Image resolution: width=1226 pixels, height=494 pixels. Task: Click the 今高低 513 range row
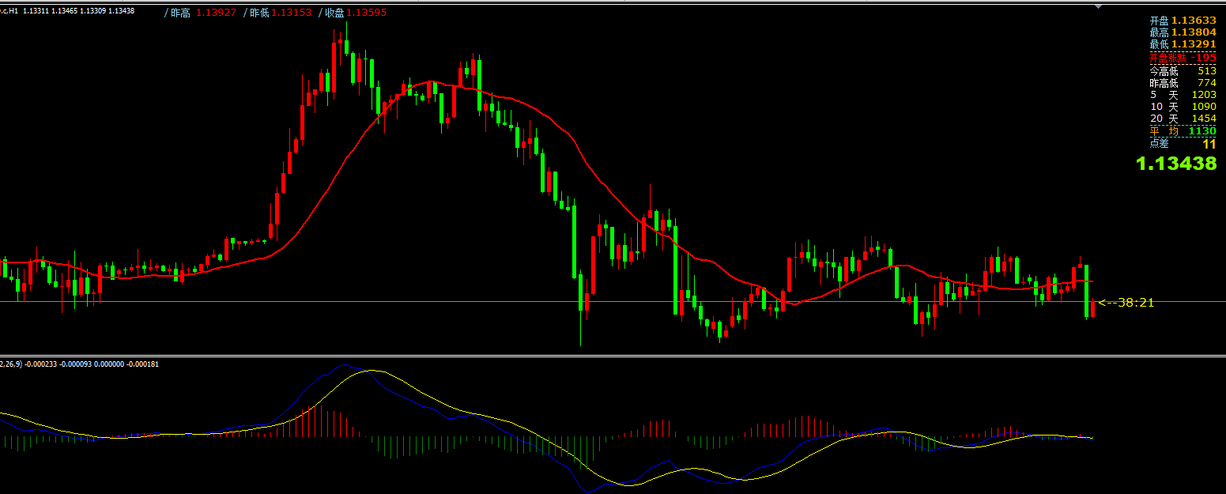click(1183, 71)
